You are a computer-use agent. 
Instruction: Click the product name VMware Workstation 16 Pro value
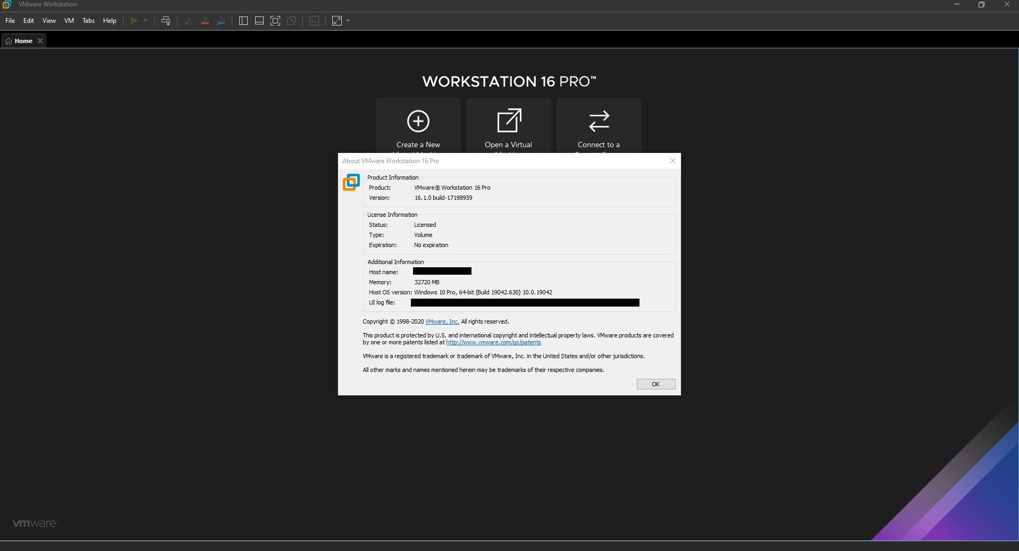452,188
